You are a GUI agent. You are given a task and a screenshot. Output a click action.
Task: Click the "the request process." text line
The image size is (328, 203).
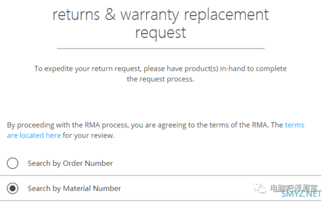click(x=161, y=79)
